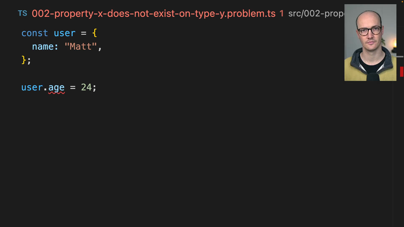The height and width of the screenshot is (227, 404).
Task: Click the equals sign in user.age = 24
Action: click(x=72, y=87)
